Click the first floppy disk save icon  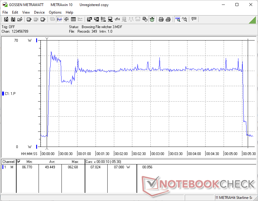point(6,19)
